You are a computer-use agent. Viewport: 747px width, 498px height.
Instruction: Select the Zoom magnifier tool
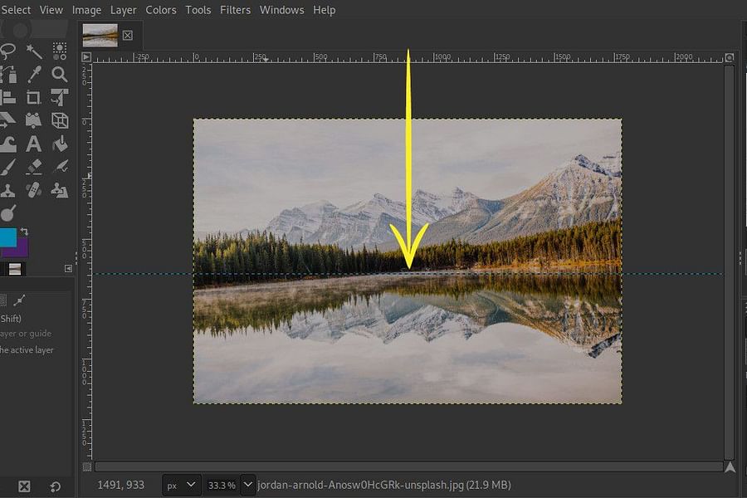click(x=60, y=75)
